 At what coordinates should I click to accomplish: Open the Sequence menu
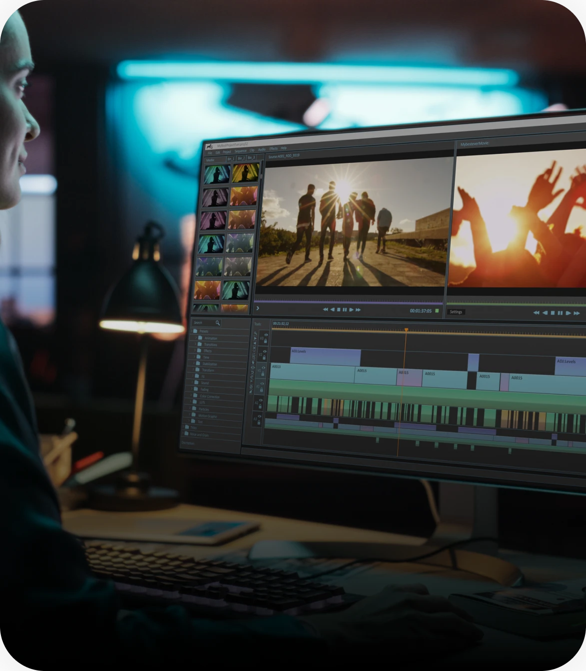point(240,151)
